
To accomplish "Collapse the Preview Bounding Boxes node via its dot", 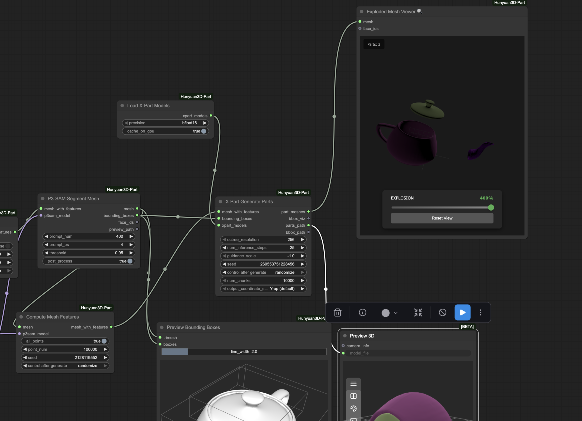I will pyautogui.click(x=162, y=327).
